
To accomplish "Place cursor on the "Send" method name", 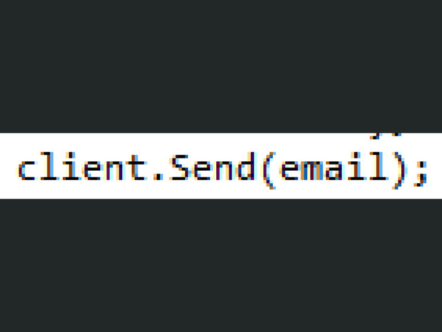I will point(212,166).
